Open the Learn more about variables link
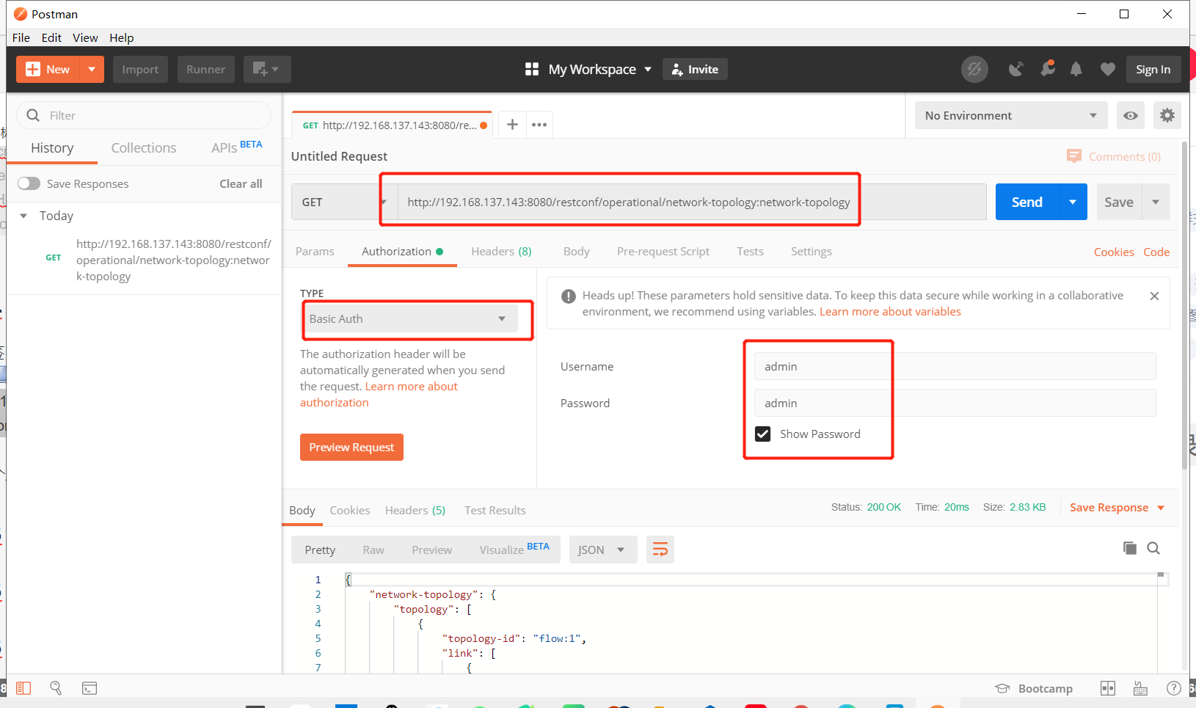1196x708 pixels. 890,311
